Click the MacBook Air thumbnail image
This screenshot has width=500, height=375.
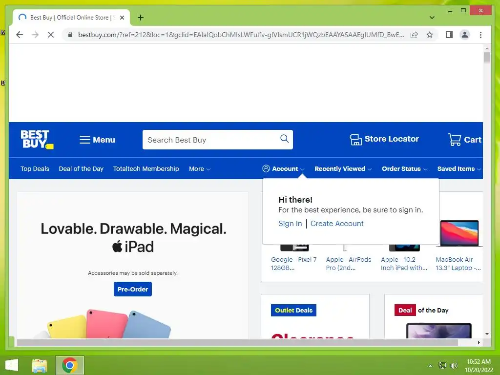(x=459, y=233)
